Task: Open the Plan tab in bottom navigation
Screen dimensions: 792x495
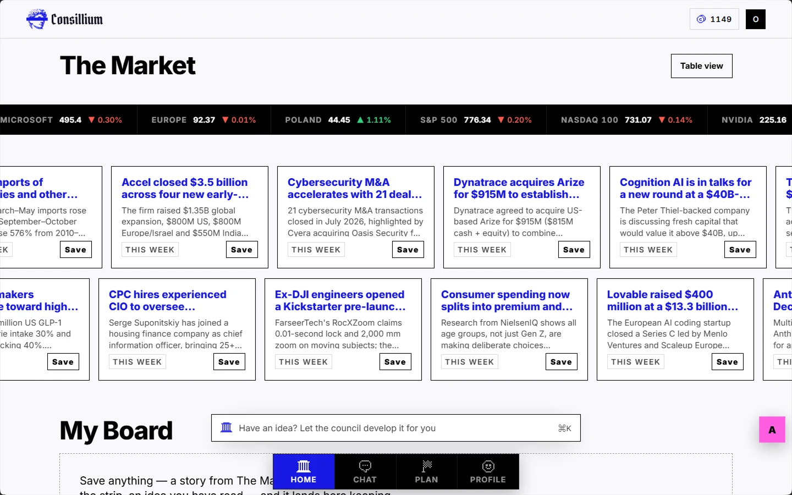Action: (426, 472)
